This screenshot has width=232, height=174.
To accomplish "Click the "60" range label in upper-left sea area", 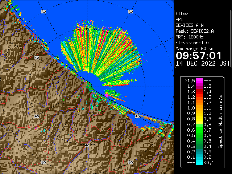I will [x=43, y=12].
